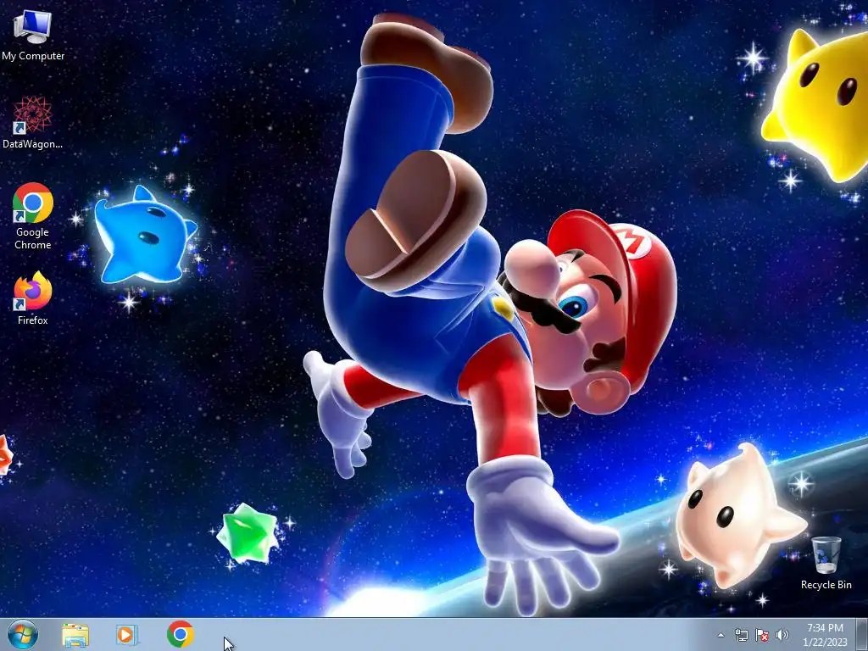Open Action Center flag icon

(x=762, y=635)
